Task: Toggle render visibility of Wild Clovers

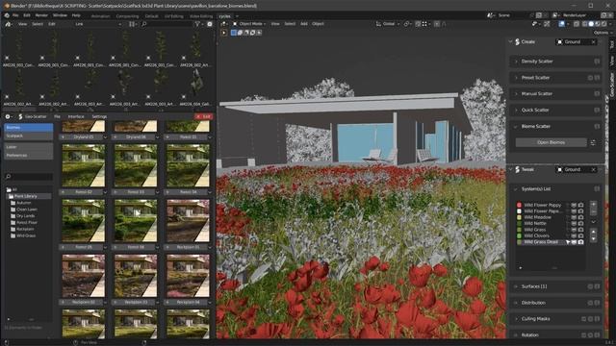Action: 580,236
